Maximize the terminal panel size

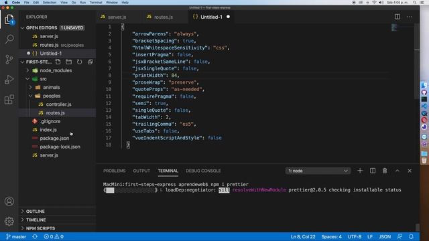[397, 171]
